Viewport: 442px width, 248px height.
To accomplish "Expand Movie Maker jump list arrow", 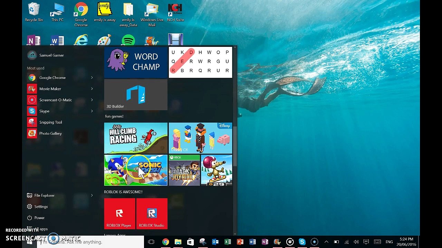I will click(x=92, y=89).
